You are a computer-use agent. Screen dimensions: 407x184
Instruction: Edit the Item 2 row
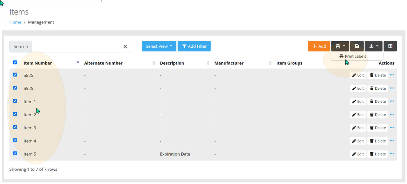(x=358, y=115)
